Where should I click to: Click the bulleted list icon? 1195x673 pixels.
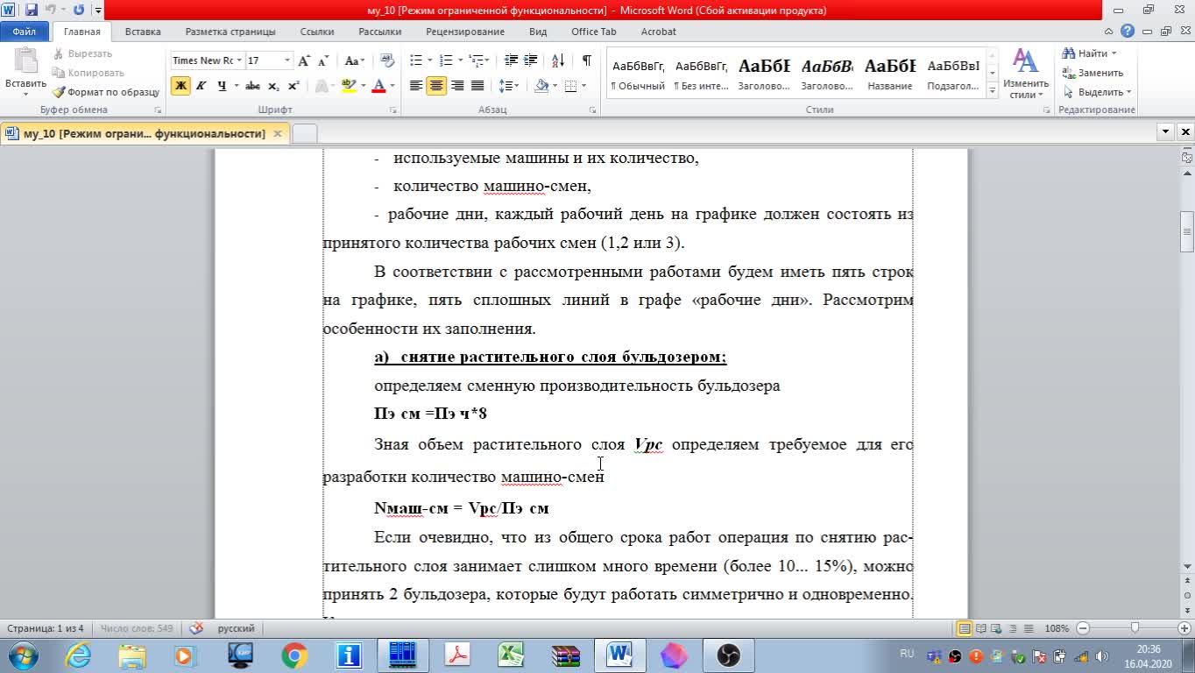[415, 60]
